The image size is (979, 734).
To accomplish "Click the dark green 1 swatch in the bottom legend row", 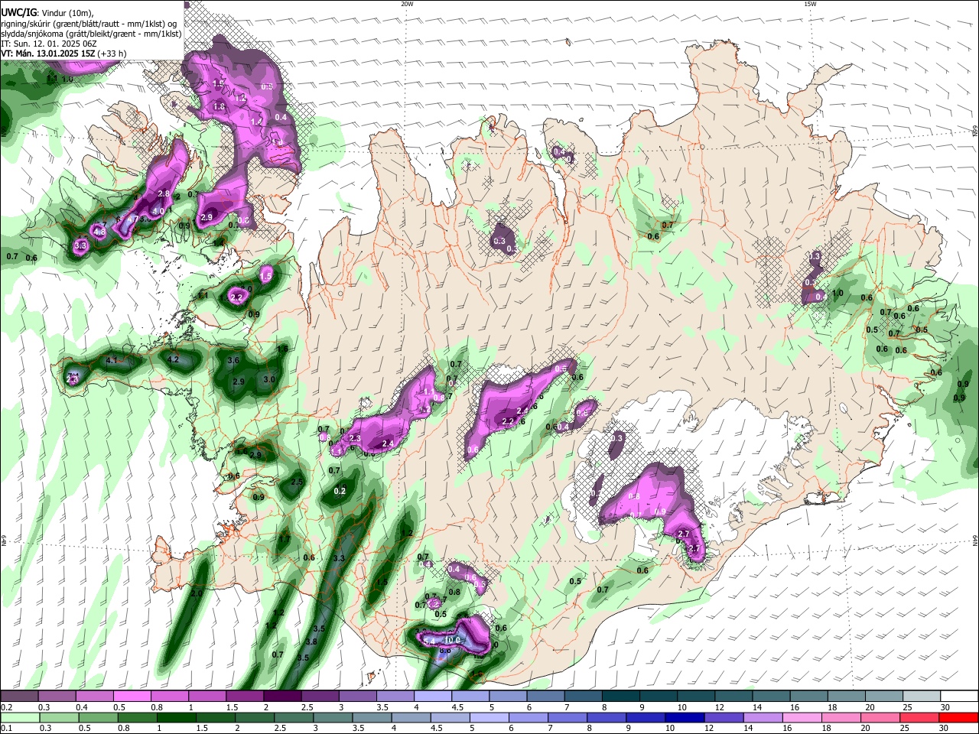I will click(x=176, y=717).
